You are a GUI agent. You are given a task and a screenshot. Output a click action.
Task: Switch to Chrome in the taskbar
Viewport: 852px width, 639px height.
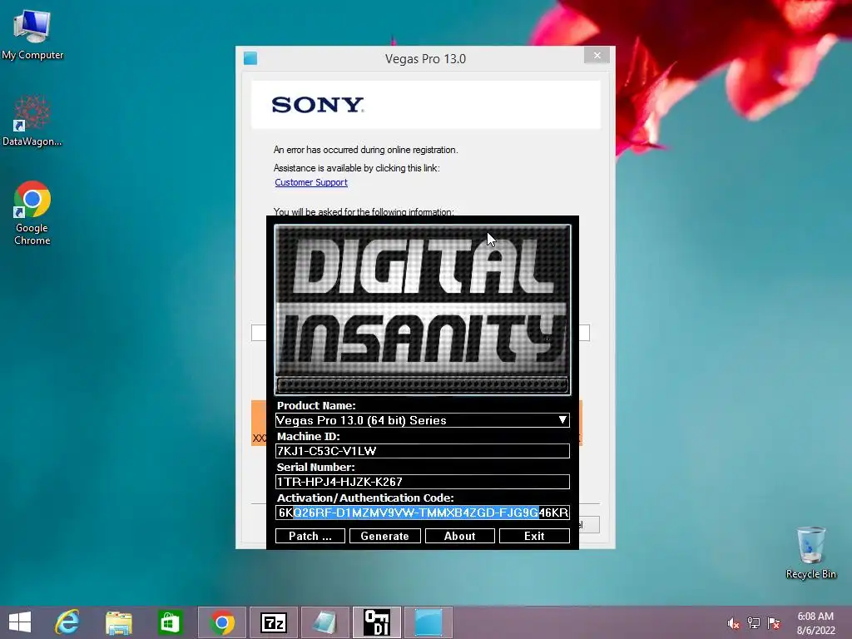221,622
